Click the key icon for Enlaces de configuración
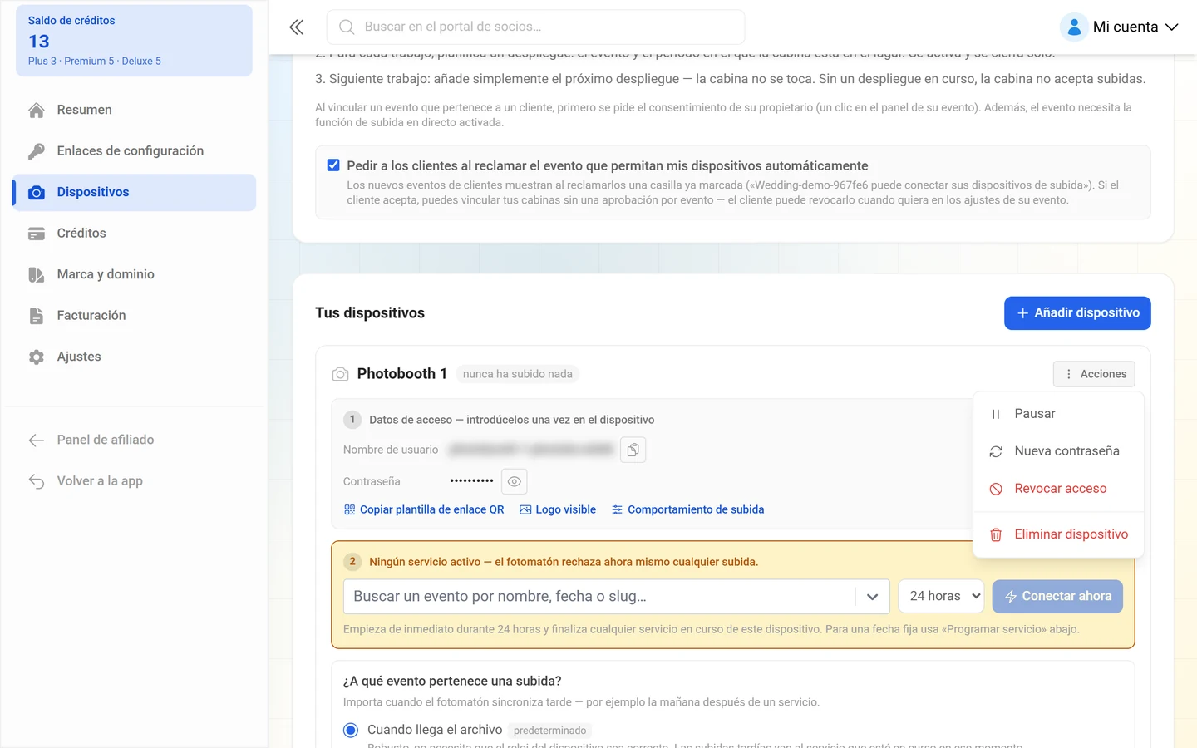 coord(37,151)
